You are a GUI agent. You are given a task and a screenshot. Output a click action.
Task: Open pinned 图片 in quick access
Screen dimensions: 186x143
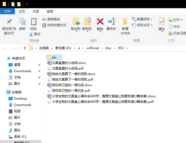point(15,84)
